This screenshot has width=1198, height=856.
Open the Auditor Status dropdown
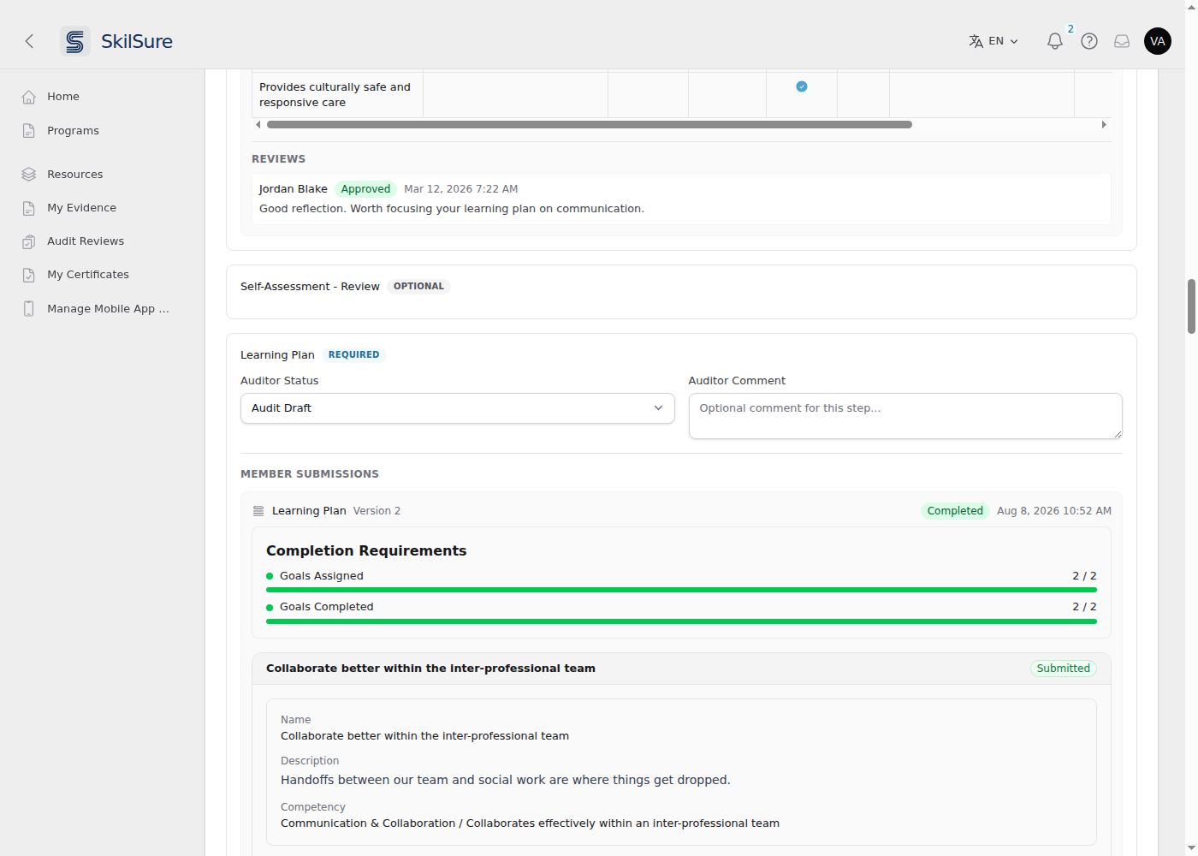pos(458,408)
